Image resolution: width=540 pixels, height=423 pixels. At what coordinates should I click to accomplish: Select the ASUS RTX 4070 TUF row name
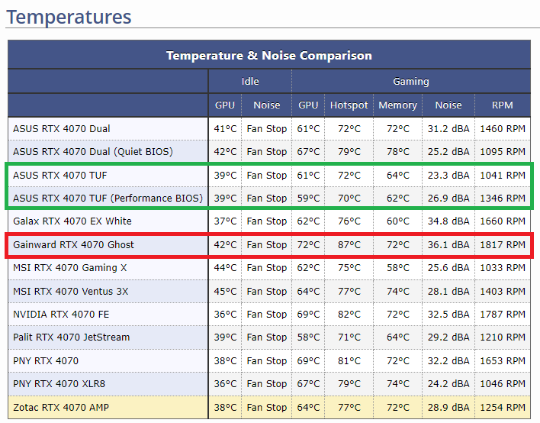[60, 175]
